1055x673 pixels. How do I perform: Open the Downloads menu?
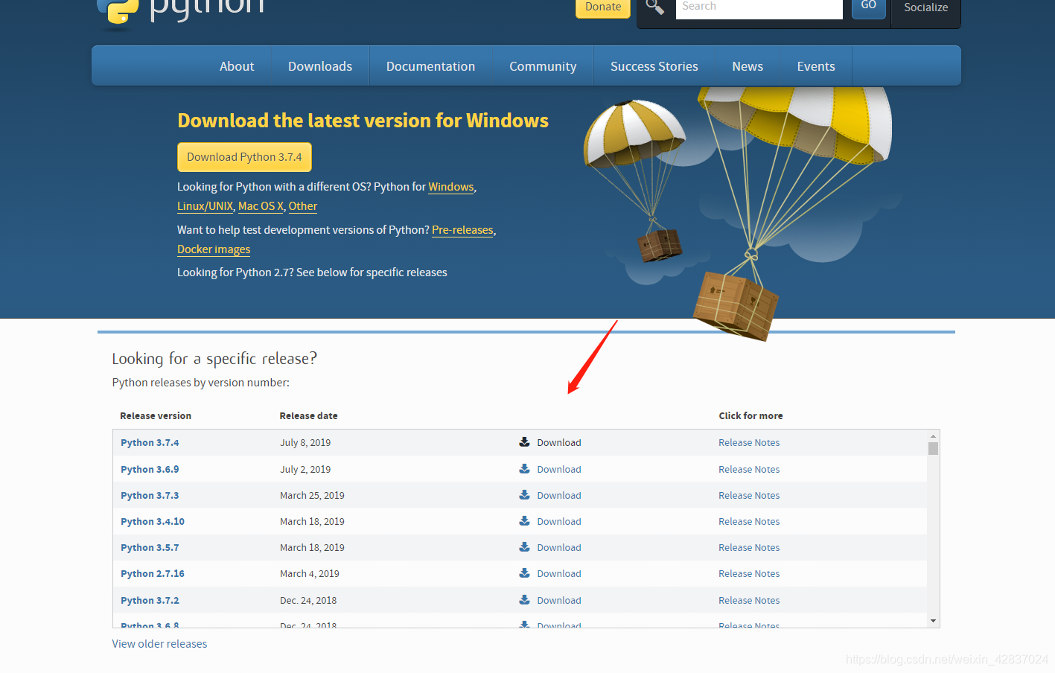(320, 66)
